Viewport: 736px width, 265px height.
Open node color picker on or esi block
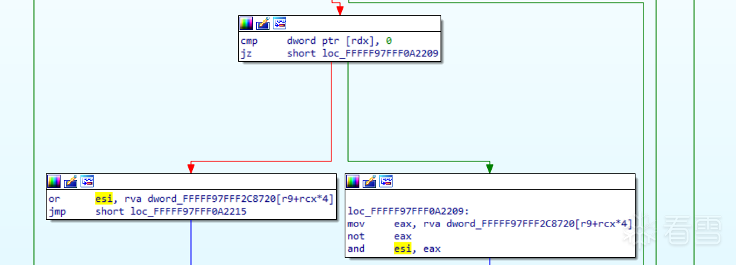(54, 181)
